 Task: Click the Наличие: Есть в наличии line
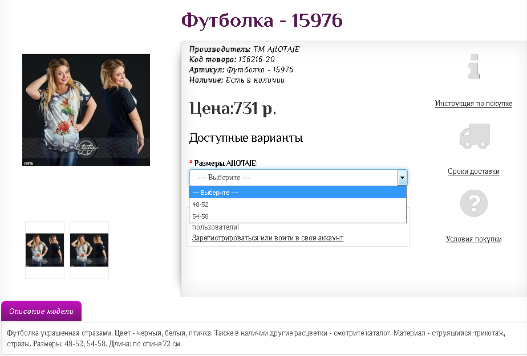click(237, 80)
